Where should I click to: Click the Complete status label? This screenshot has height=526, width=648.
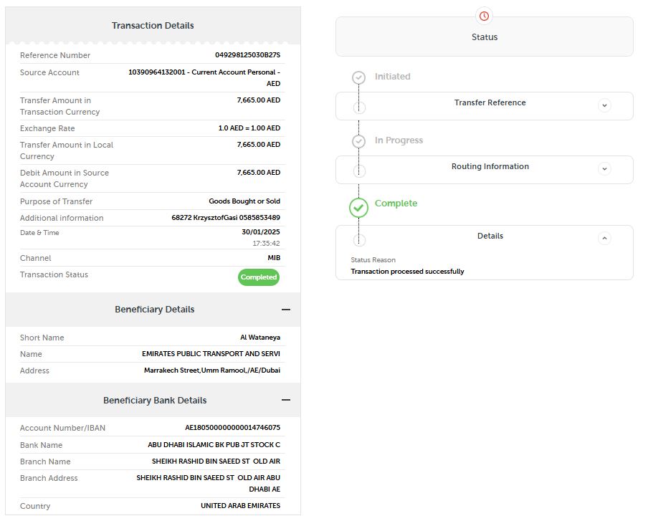396,204
